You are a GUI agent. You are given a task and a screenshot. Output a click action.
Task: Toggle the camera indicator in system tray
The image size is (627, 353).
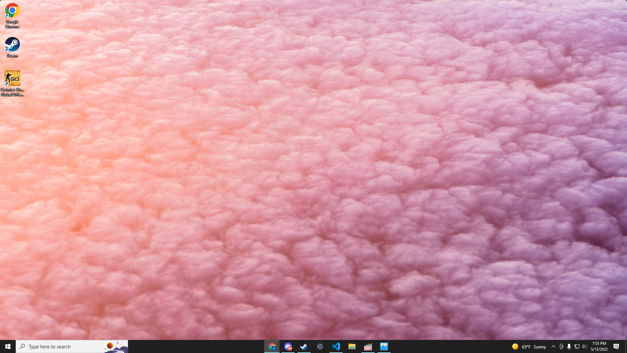point(561,346)
